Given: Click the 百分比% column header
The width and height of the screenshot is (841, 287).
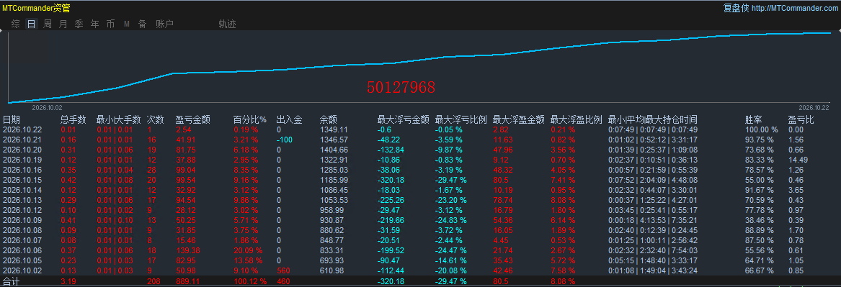Looking at the screenshot, I should (250, 119).
